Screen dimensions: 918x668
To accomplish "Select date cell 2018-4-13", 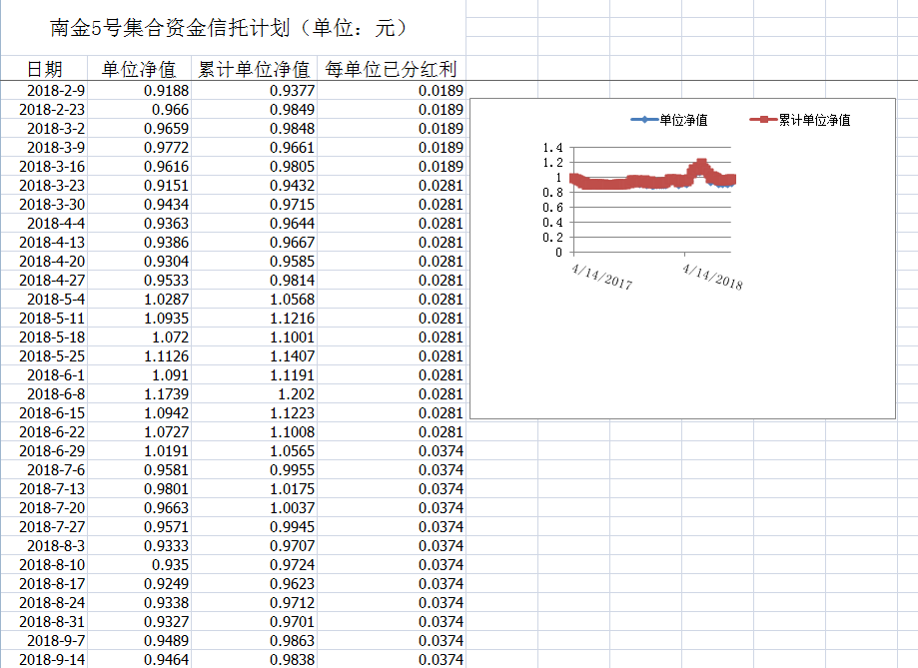I will click(x=45, y=243).
